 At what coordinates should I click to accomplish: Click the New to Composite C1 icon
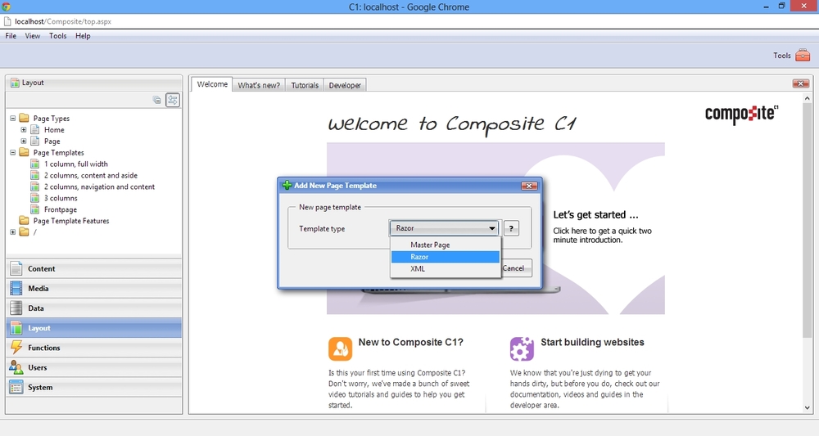(340, 348)
